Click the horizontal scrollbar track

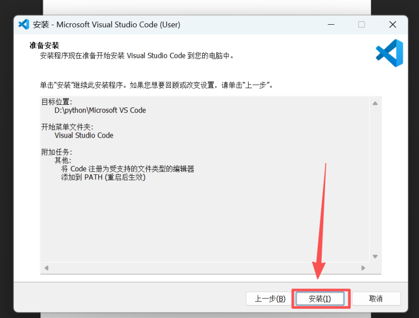click(x=205, y=268)
